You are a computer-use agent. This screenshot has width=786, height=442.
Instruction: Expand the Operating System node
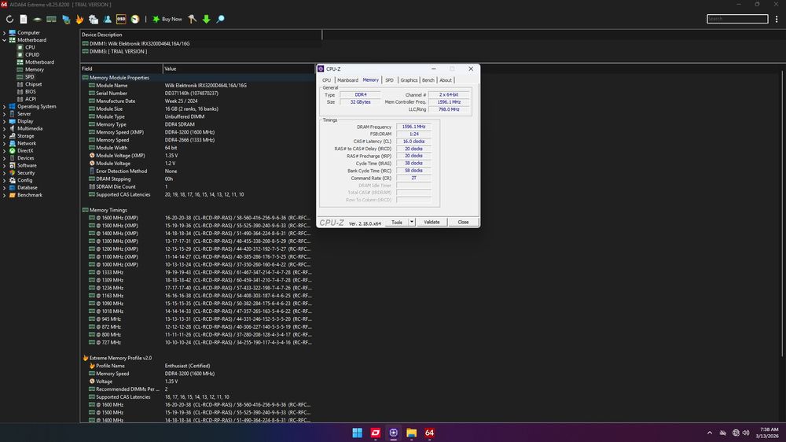(x=5, y=106)
